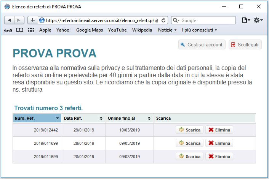This screenshot has height=179, width=269.
Task: Download referto 2019/012442 with Scarica
Action: pyautogui.click(x=190, y=130)
